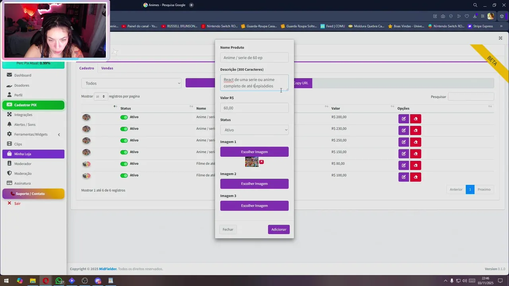Click the Adicionar button

click(279, 229)
